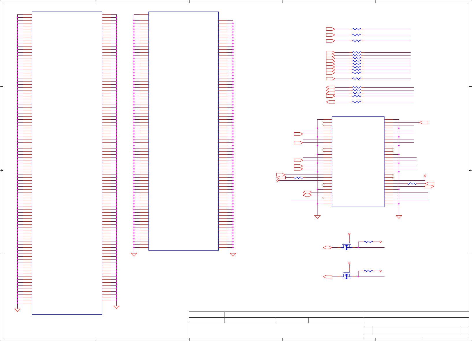Image resolution: width=472 pixels, height=341 pixels.
Task: Select the input port feeding the lower MOSFET
Action: [328, 277]
